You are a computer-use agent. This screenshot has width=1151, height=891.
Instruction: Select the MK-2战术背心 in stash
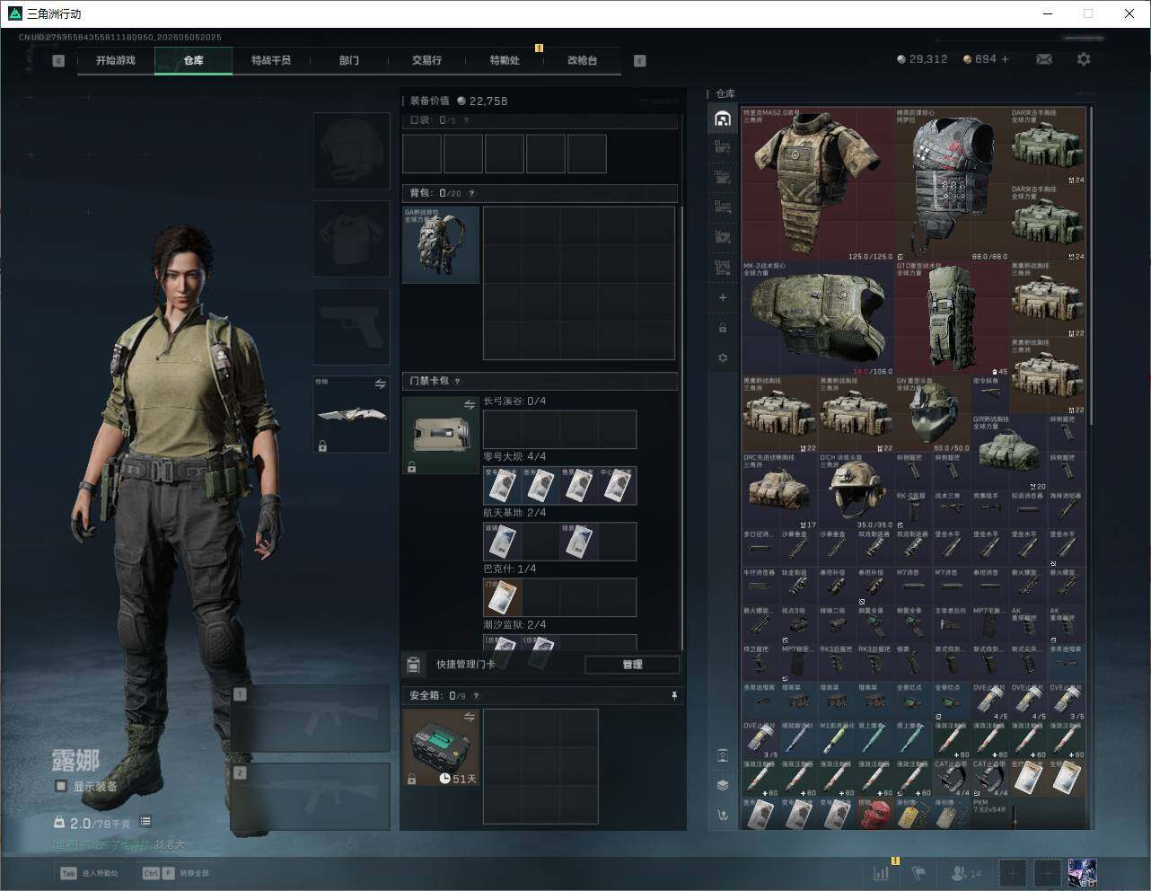818,318
